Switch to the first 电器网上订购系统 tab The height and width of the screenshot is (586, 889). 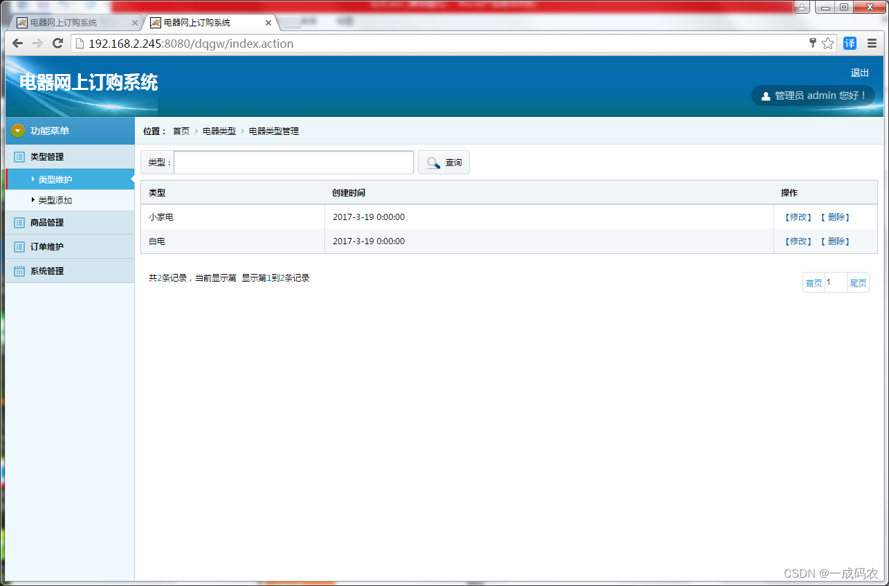click(75, 23)
